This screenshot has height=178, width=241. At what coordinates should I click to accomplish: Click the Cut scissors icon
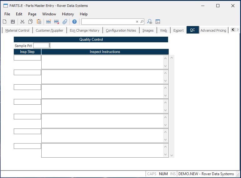tap(22, 22)
